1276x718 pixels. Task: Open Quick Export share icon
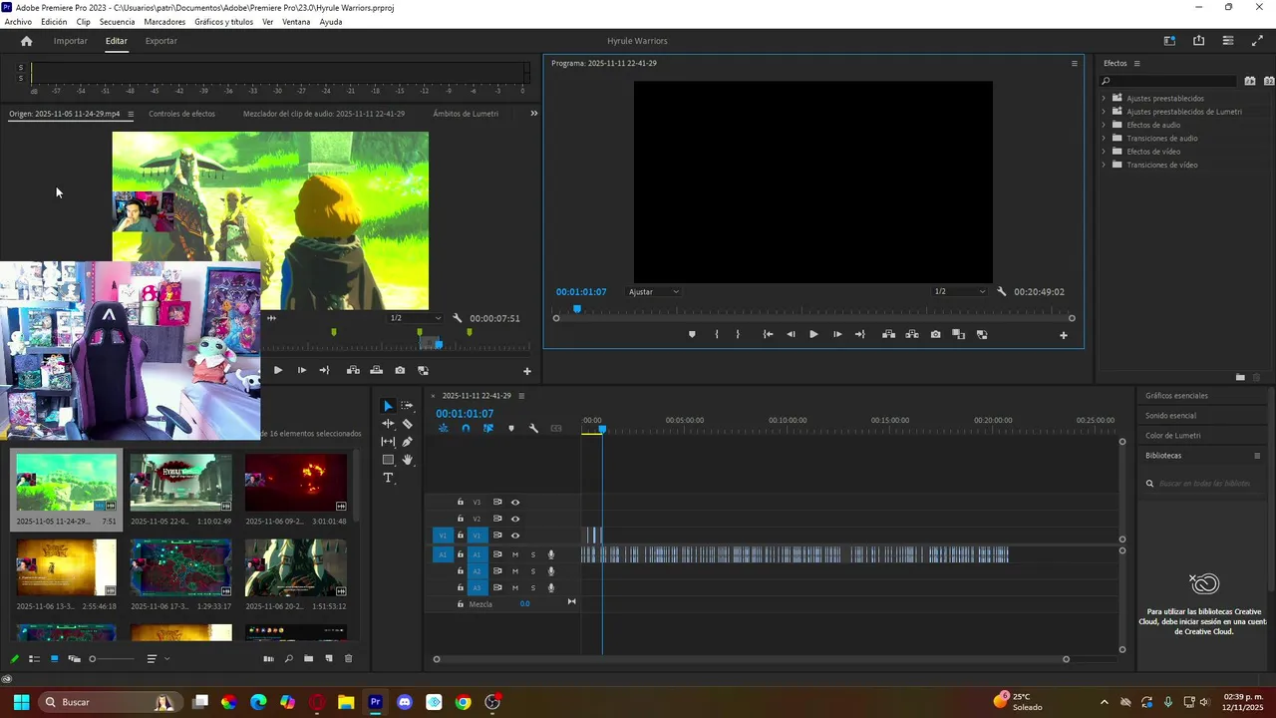pos(1198,41)
